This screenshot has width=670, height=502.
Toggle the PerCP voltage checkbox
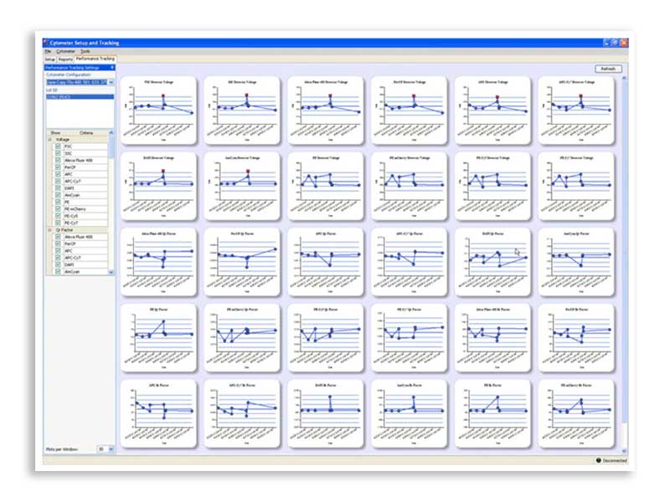[58, 166]
